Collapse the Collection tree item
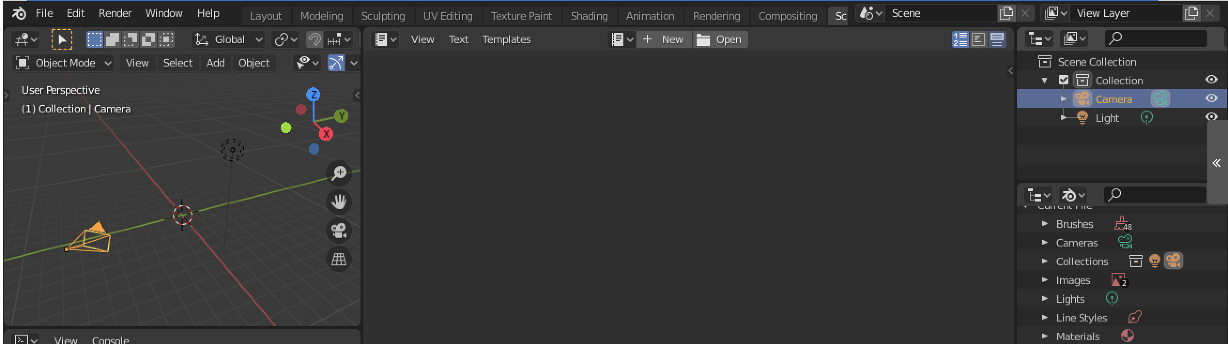Viewport: 1228px width, 344px height. (x=1044, y=81)
